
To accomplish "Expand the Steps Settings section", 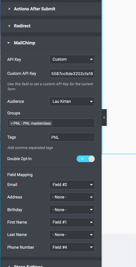I will pyautogui.click(x=51, y=264).
